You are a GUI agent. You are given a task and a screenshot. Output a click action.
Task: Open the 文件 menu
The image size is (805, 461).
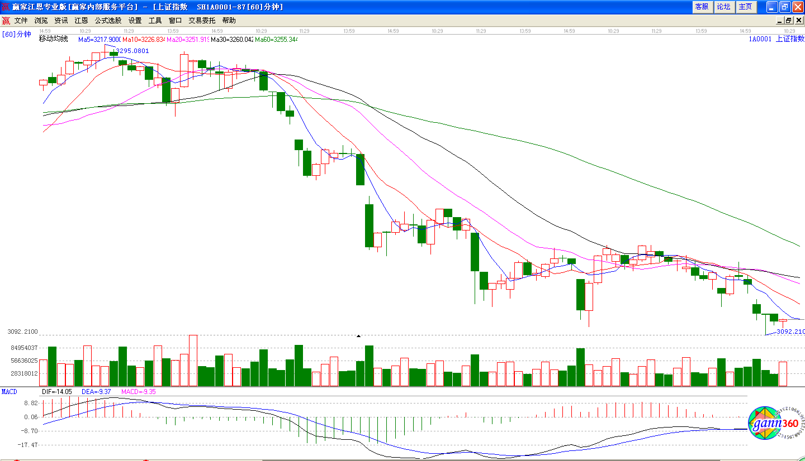point(21,20)
